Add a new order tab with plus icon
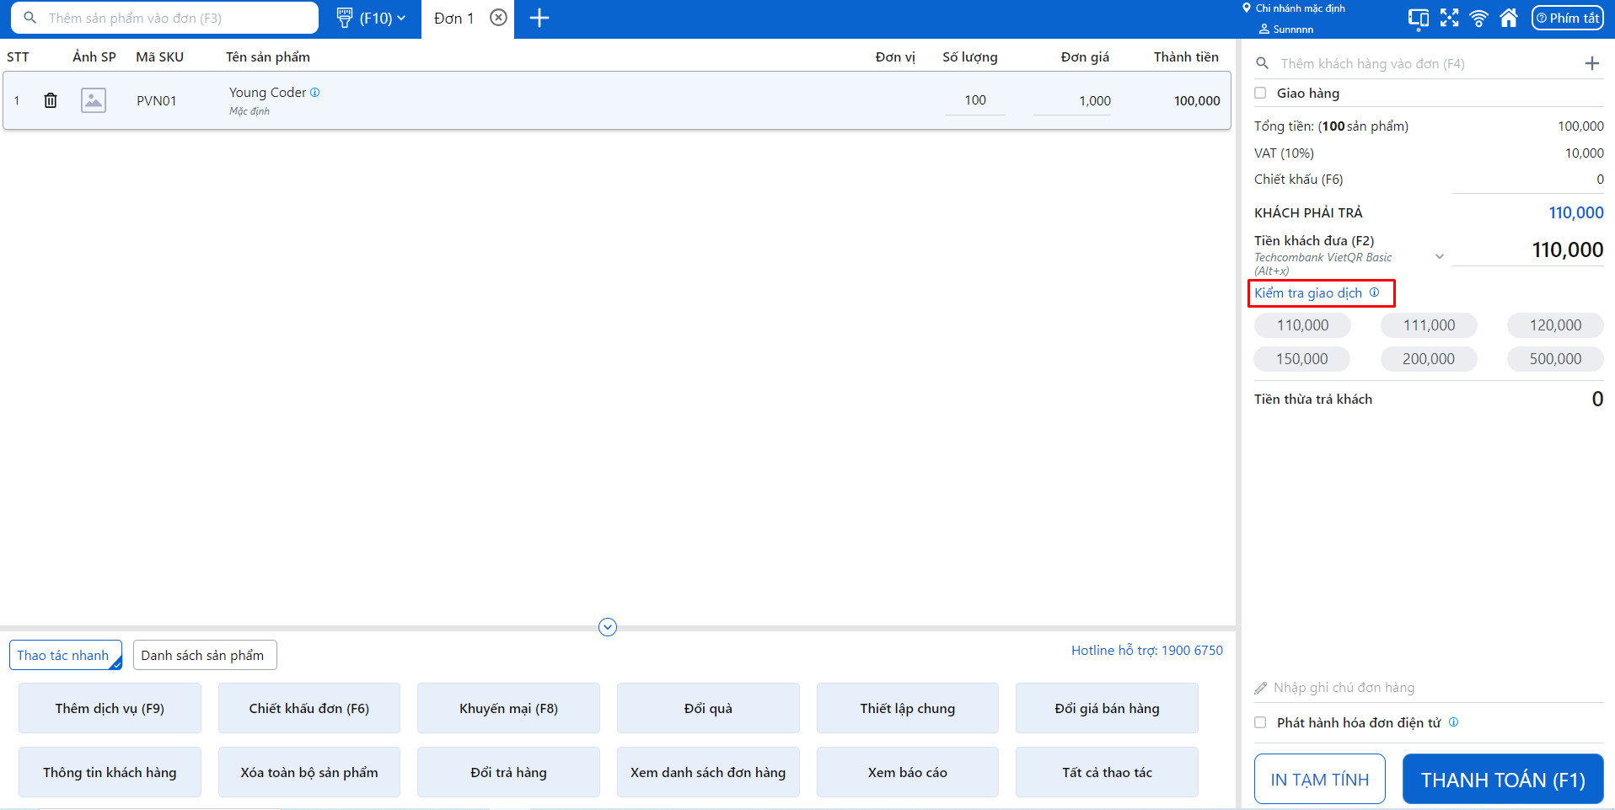 click(539, 18)
